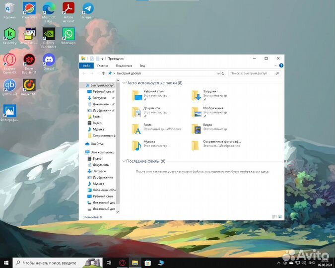Open the 'Вид' ribbon tab
The height and width of the screenshot is (268, 335).
coord(142,66)
